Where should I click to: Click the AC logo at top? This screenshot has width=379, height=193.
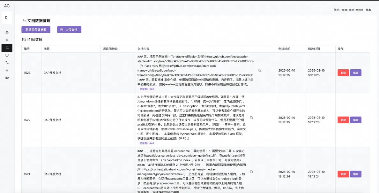coord(7,6)
